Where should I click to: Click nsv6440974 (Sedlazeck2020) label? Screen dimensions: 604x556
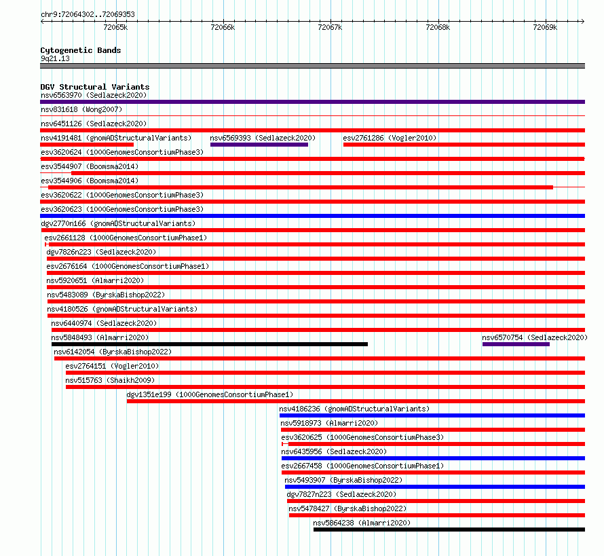(104, 323)
